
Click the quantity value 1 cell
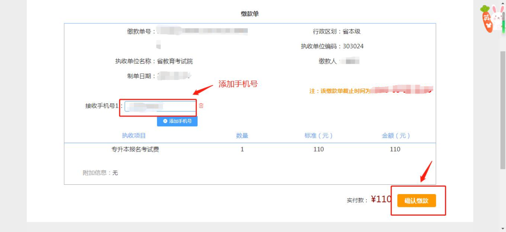242,150
